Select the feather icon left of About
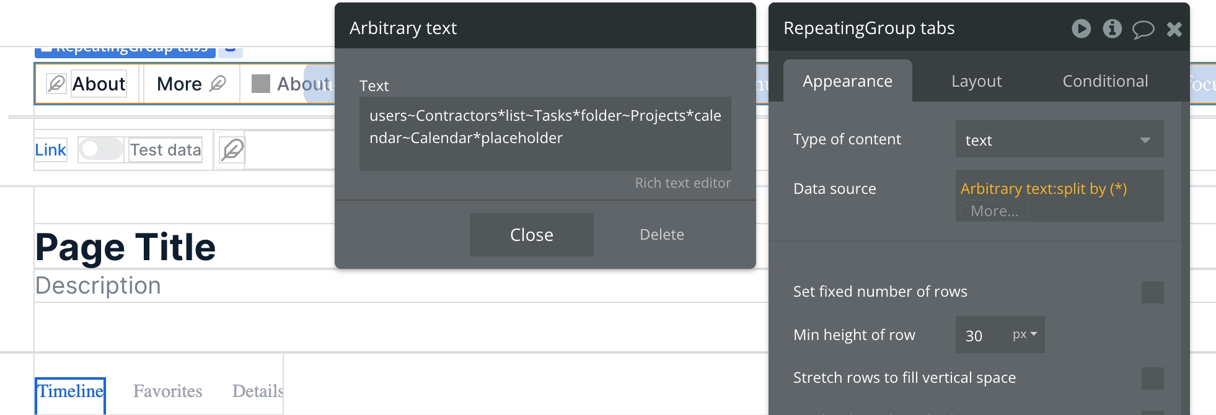 point(56,84)
